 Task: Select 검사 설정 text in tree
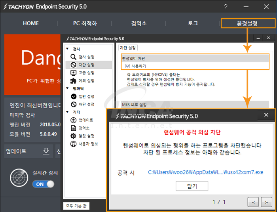pos(86,57)
